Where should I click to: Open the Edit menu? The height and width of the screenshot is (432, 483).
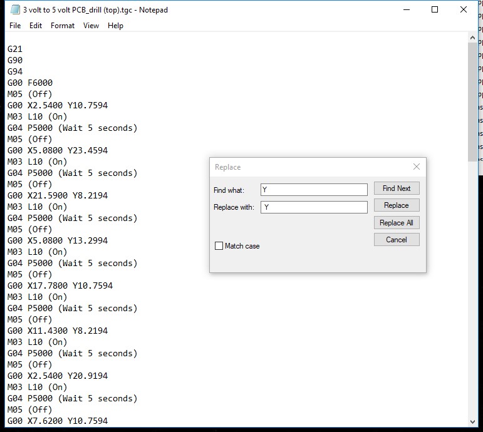(x=36, y=26)
